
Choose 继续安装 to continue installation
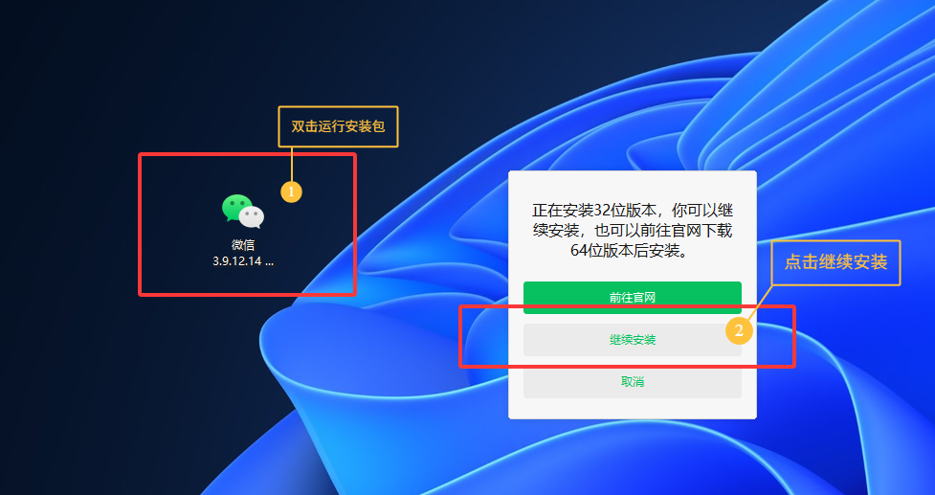point(632,340)
